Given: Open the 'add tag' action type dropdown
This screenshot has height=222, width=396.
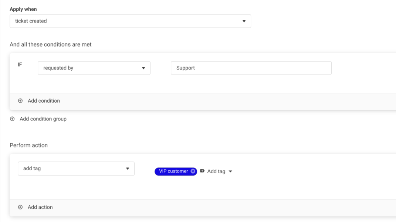Looking at the screenshot, I should (76, 168).
